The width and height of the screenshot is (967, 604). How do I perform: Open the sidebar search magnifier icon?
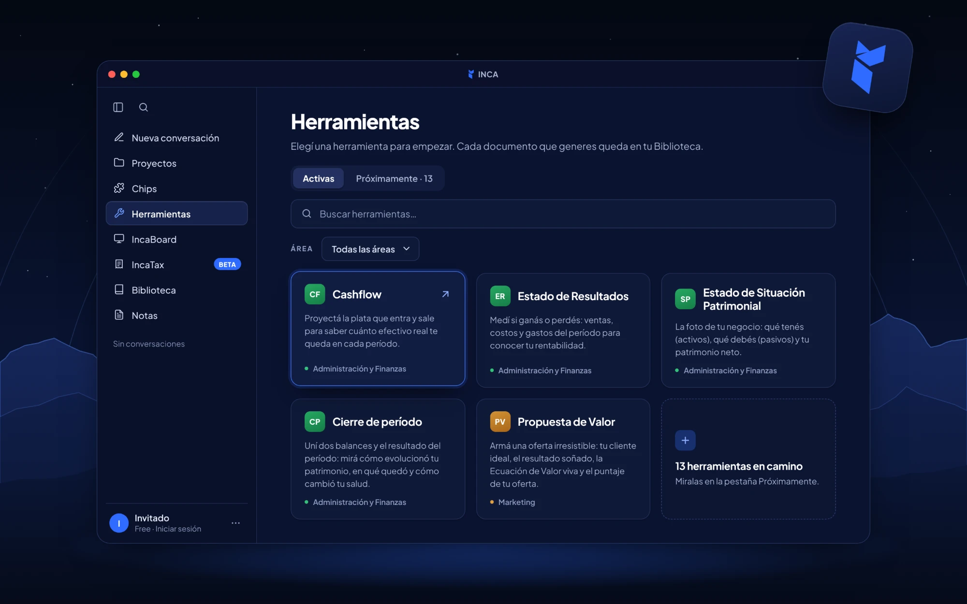coord(144,107)
